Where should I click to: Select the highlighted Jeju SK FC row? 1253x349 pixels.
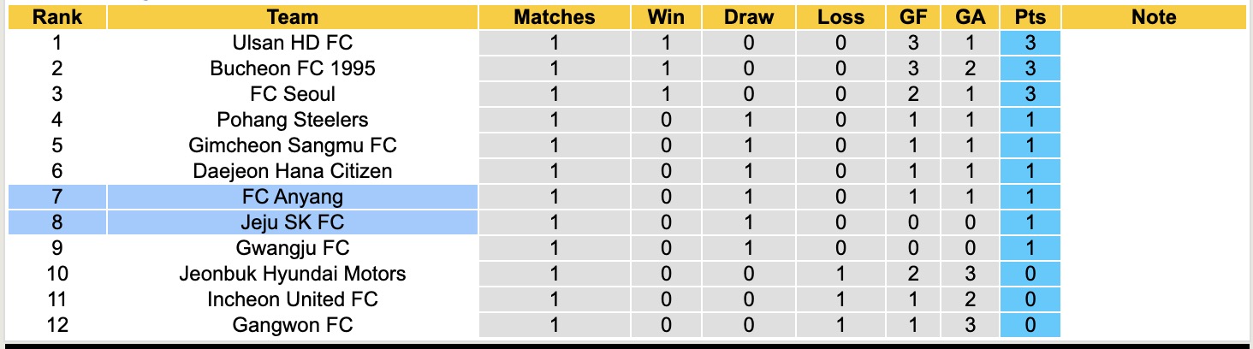coord(292,222)
